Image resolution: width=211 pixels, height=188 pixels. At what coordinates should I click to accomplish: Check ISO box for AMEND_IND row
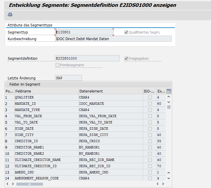(x=150, y=172)
